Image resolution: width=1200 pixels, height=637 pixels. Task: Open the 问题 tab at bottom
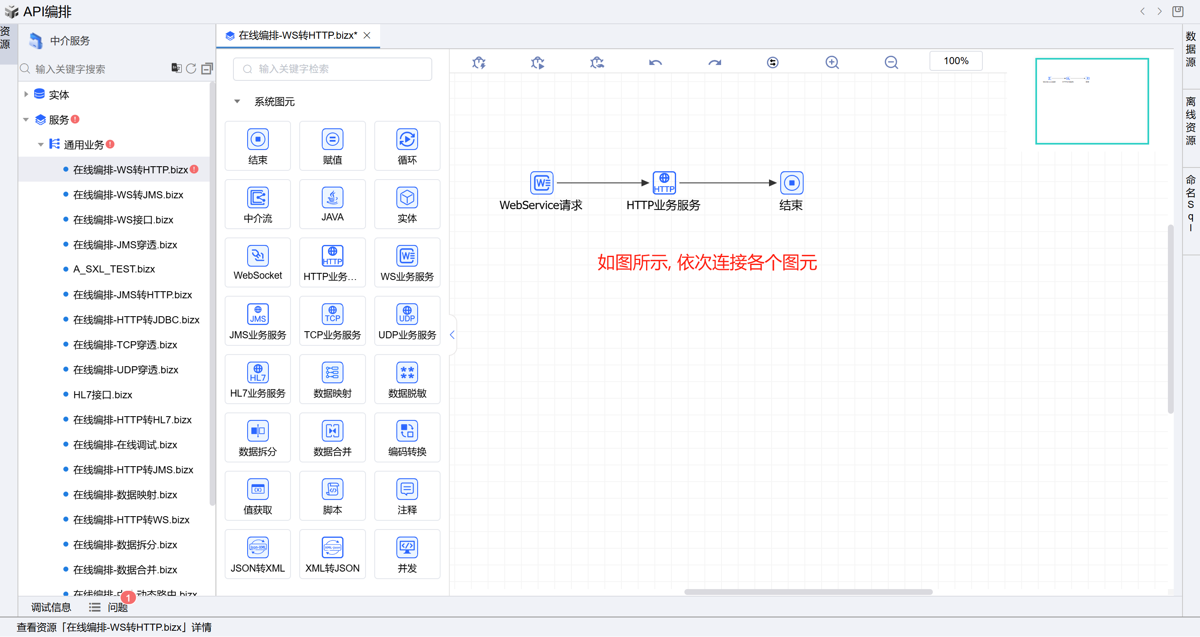coord(117,607)
